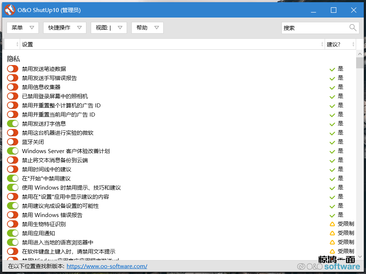
Task: Open the www.oo-software.com link
Action: [107, 266]
